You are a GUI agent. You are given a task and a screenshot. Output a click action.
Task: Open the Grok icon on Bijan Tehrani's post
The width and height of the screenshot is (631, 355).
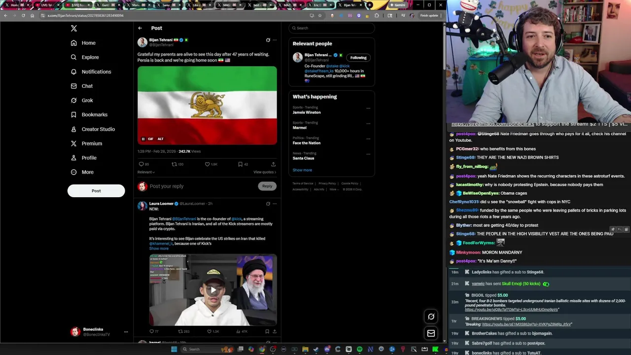pos(268,40)
